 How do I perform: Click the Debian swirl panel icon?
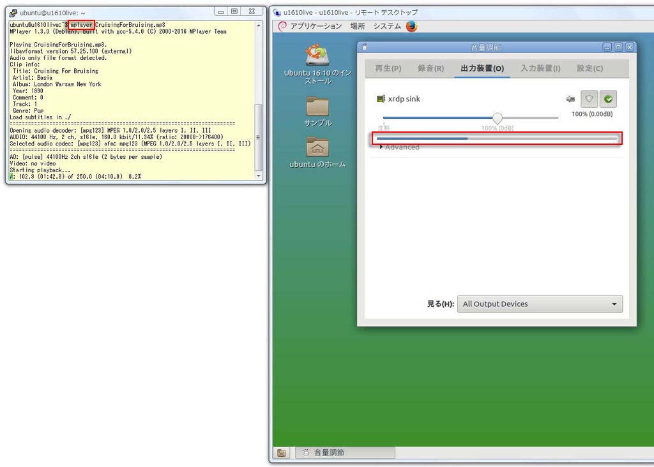pyautogui.click(x=282, y=26)
